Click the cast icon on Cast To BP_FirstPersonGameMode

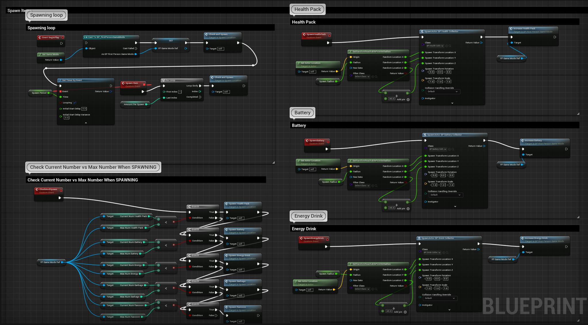86,37
